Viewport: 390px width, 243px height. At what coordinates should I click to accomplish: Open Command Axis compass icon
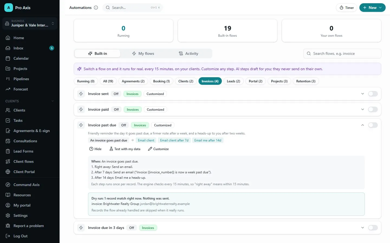8,185
